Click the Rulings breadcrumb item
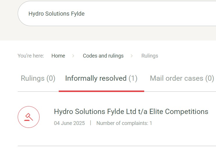Image resolution: width=216 pixels, height=151 pixels. click(150, 56)
